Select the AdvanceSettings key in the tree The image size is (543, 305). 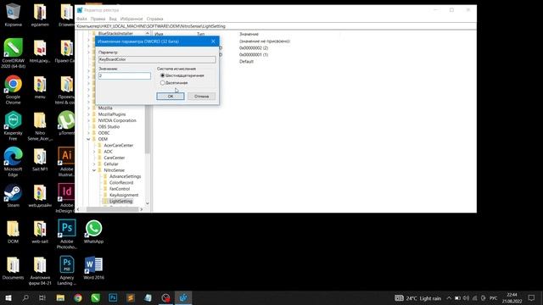(x=125, y=176)
